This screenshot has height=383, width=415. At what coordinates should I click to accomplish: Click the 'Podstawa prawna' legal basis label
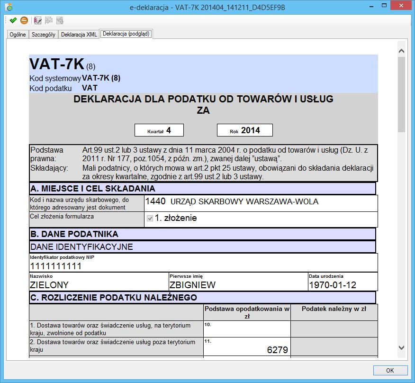[47, 155]
